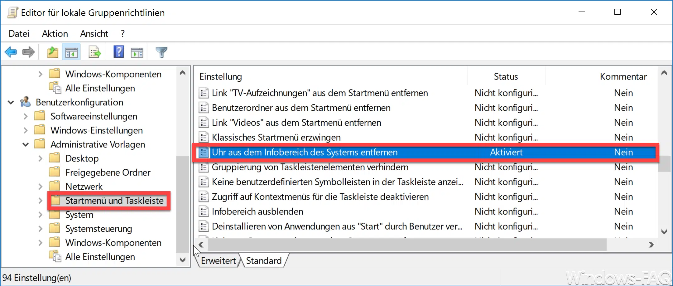
Task: Open the Ansicht menu
Action: click(94, 33)
